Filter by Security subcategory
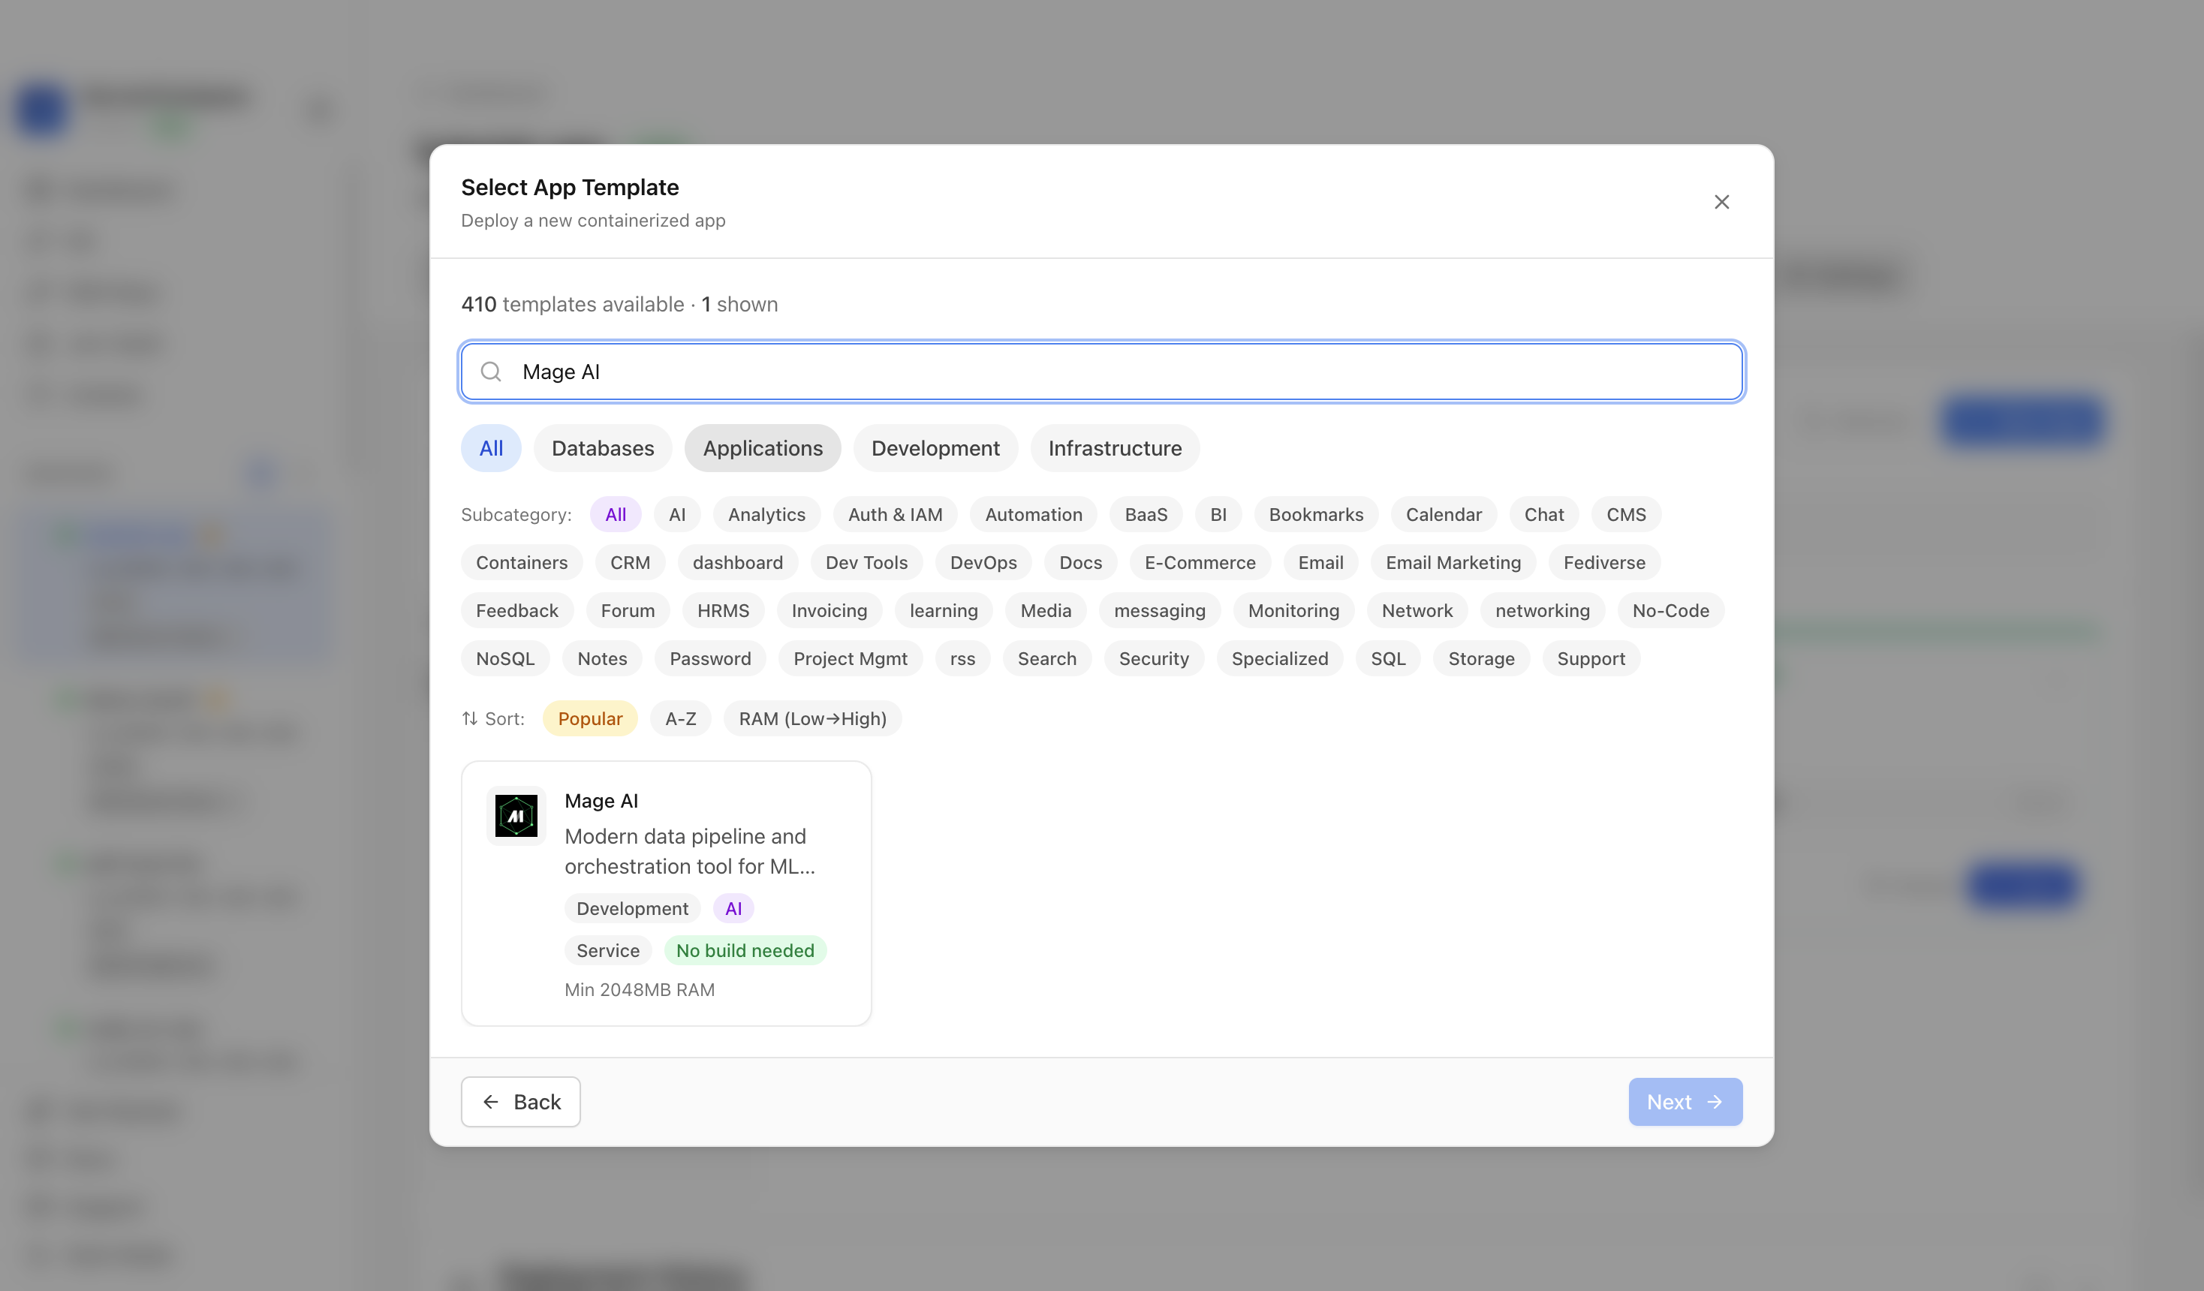 [1154, 658]
